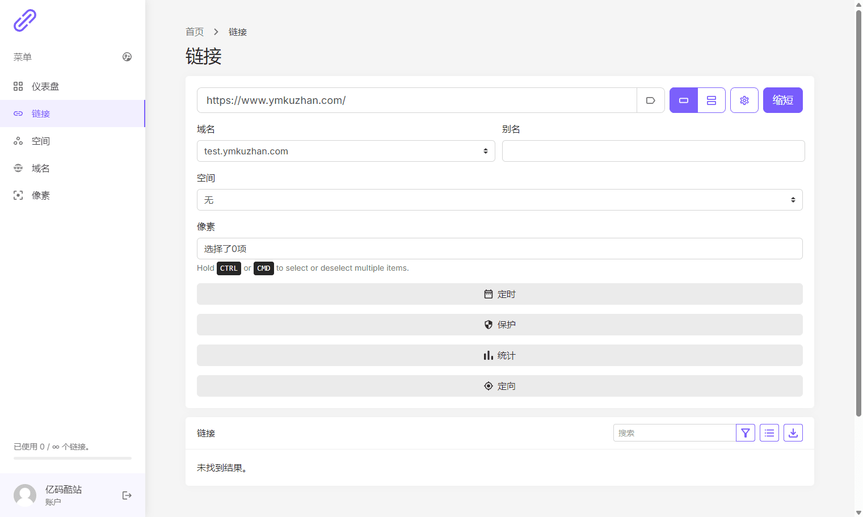Click the user avatar picture

25,495
